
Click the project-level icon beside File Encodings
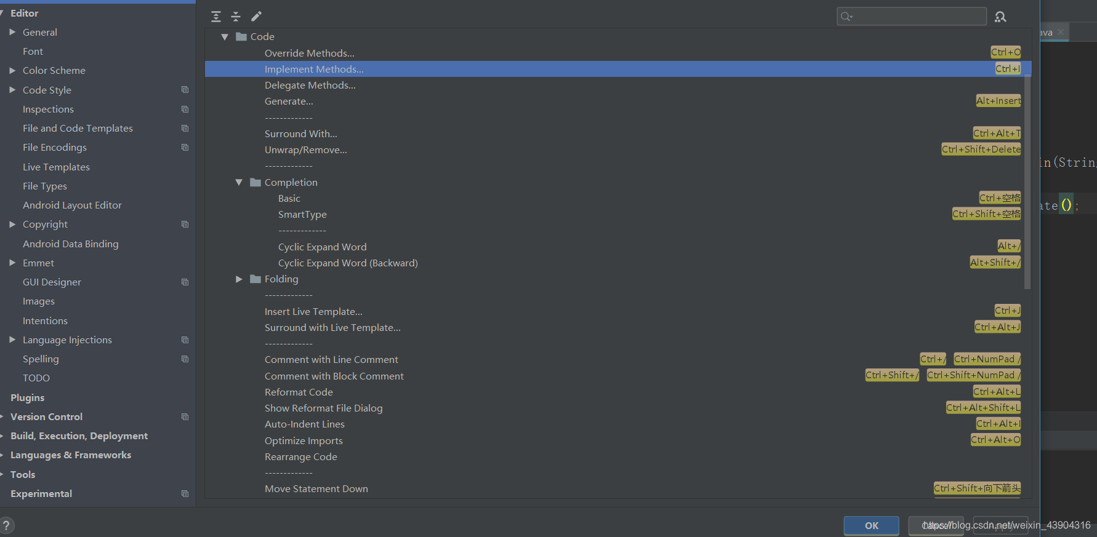[185, 147]
